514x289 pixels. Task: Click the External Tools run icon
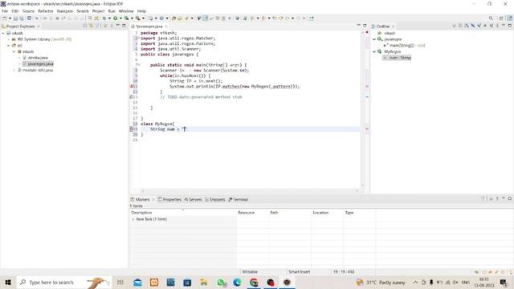tap(138, 18)
